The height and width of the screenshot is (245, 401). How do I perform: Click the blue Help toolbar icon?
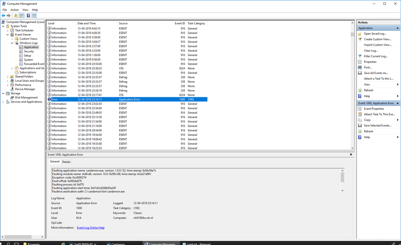click(28, 16)
